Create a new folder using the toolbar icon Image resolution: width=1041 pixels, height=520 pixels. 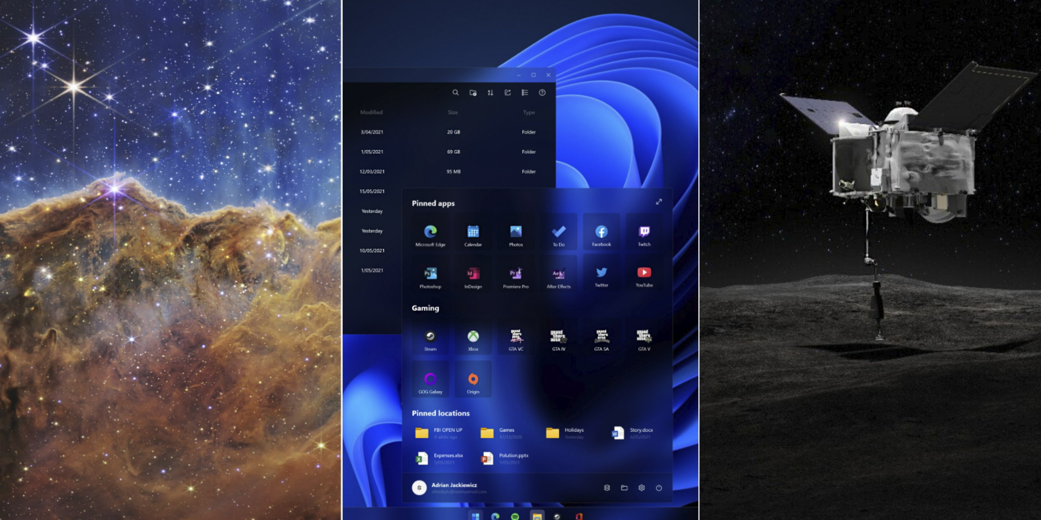pos(473,93)
